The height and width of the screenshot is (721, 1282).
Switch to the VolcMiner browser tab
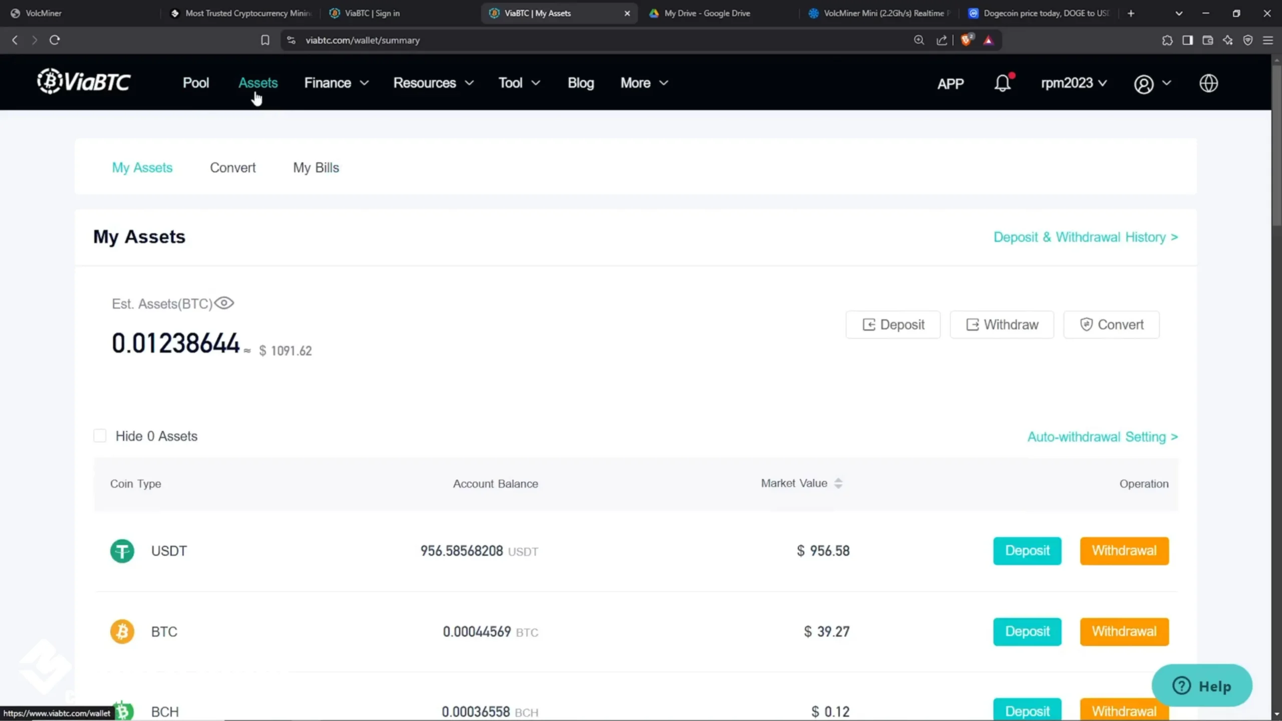pos(80,14)
